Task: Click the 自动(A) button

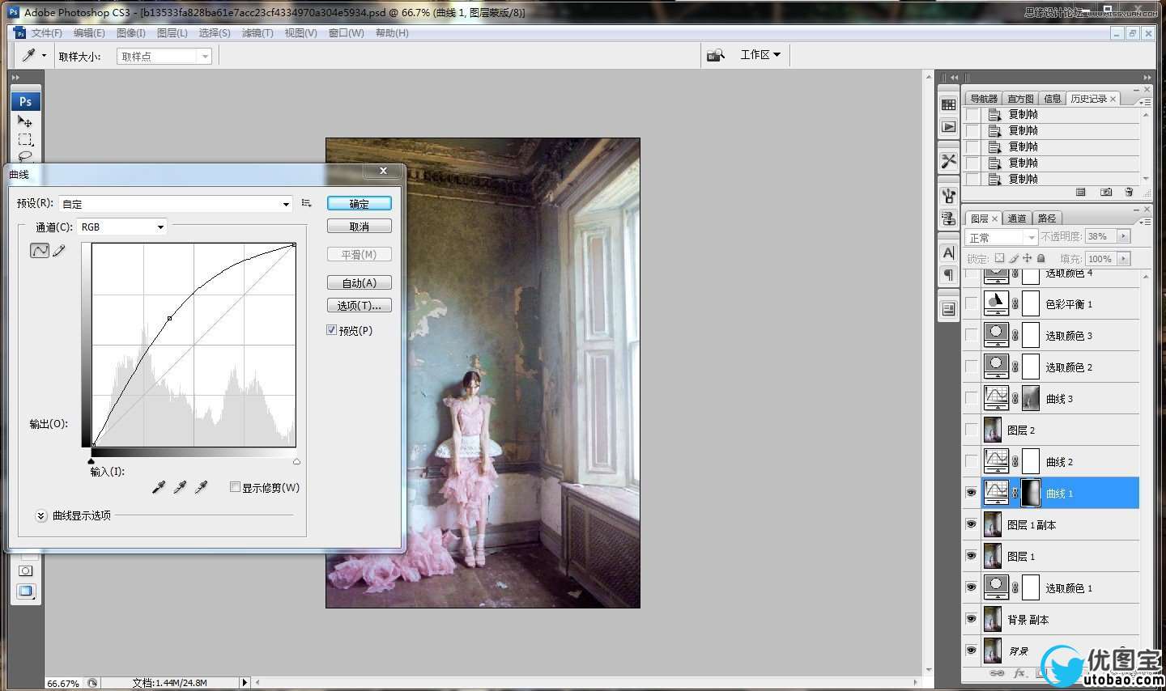Action: 360,282
